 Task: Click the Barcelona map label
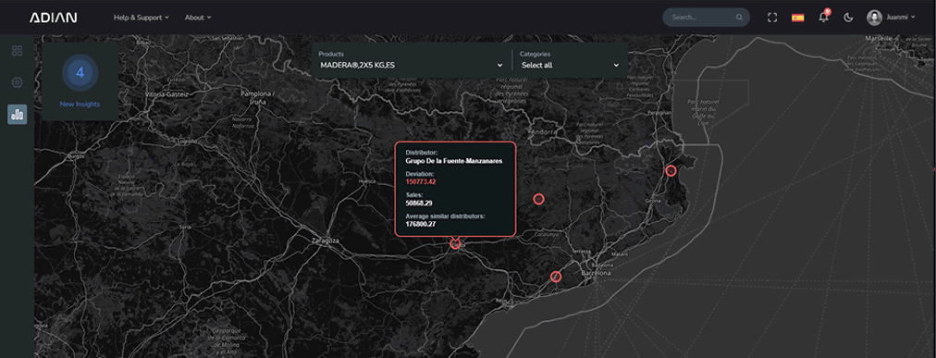click(596, 273)
